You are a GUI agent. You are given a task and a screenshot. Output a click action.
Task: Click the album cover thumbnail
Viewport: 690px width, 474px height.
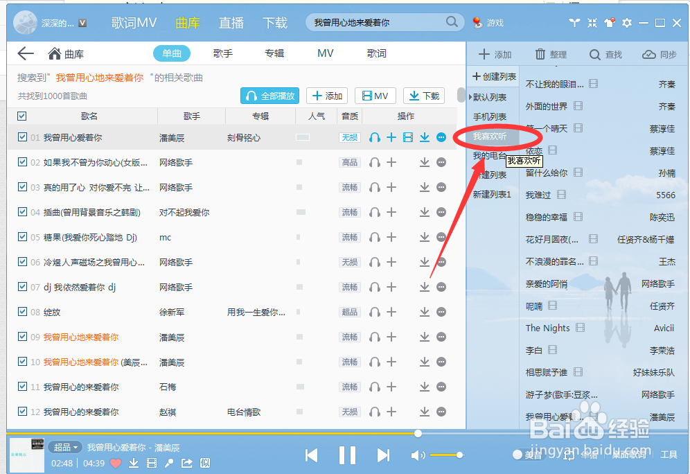tap(27, 455)
